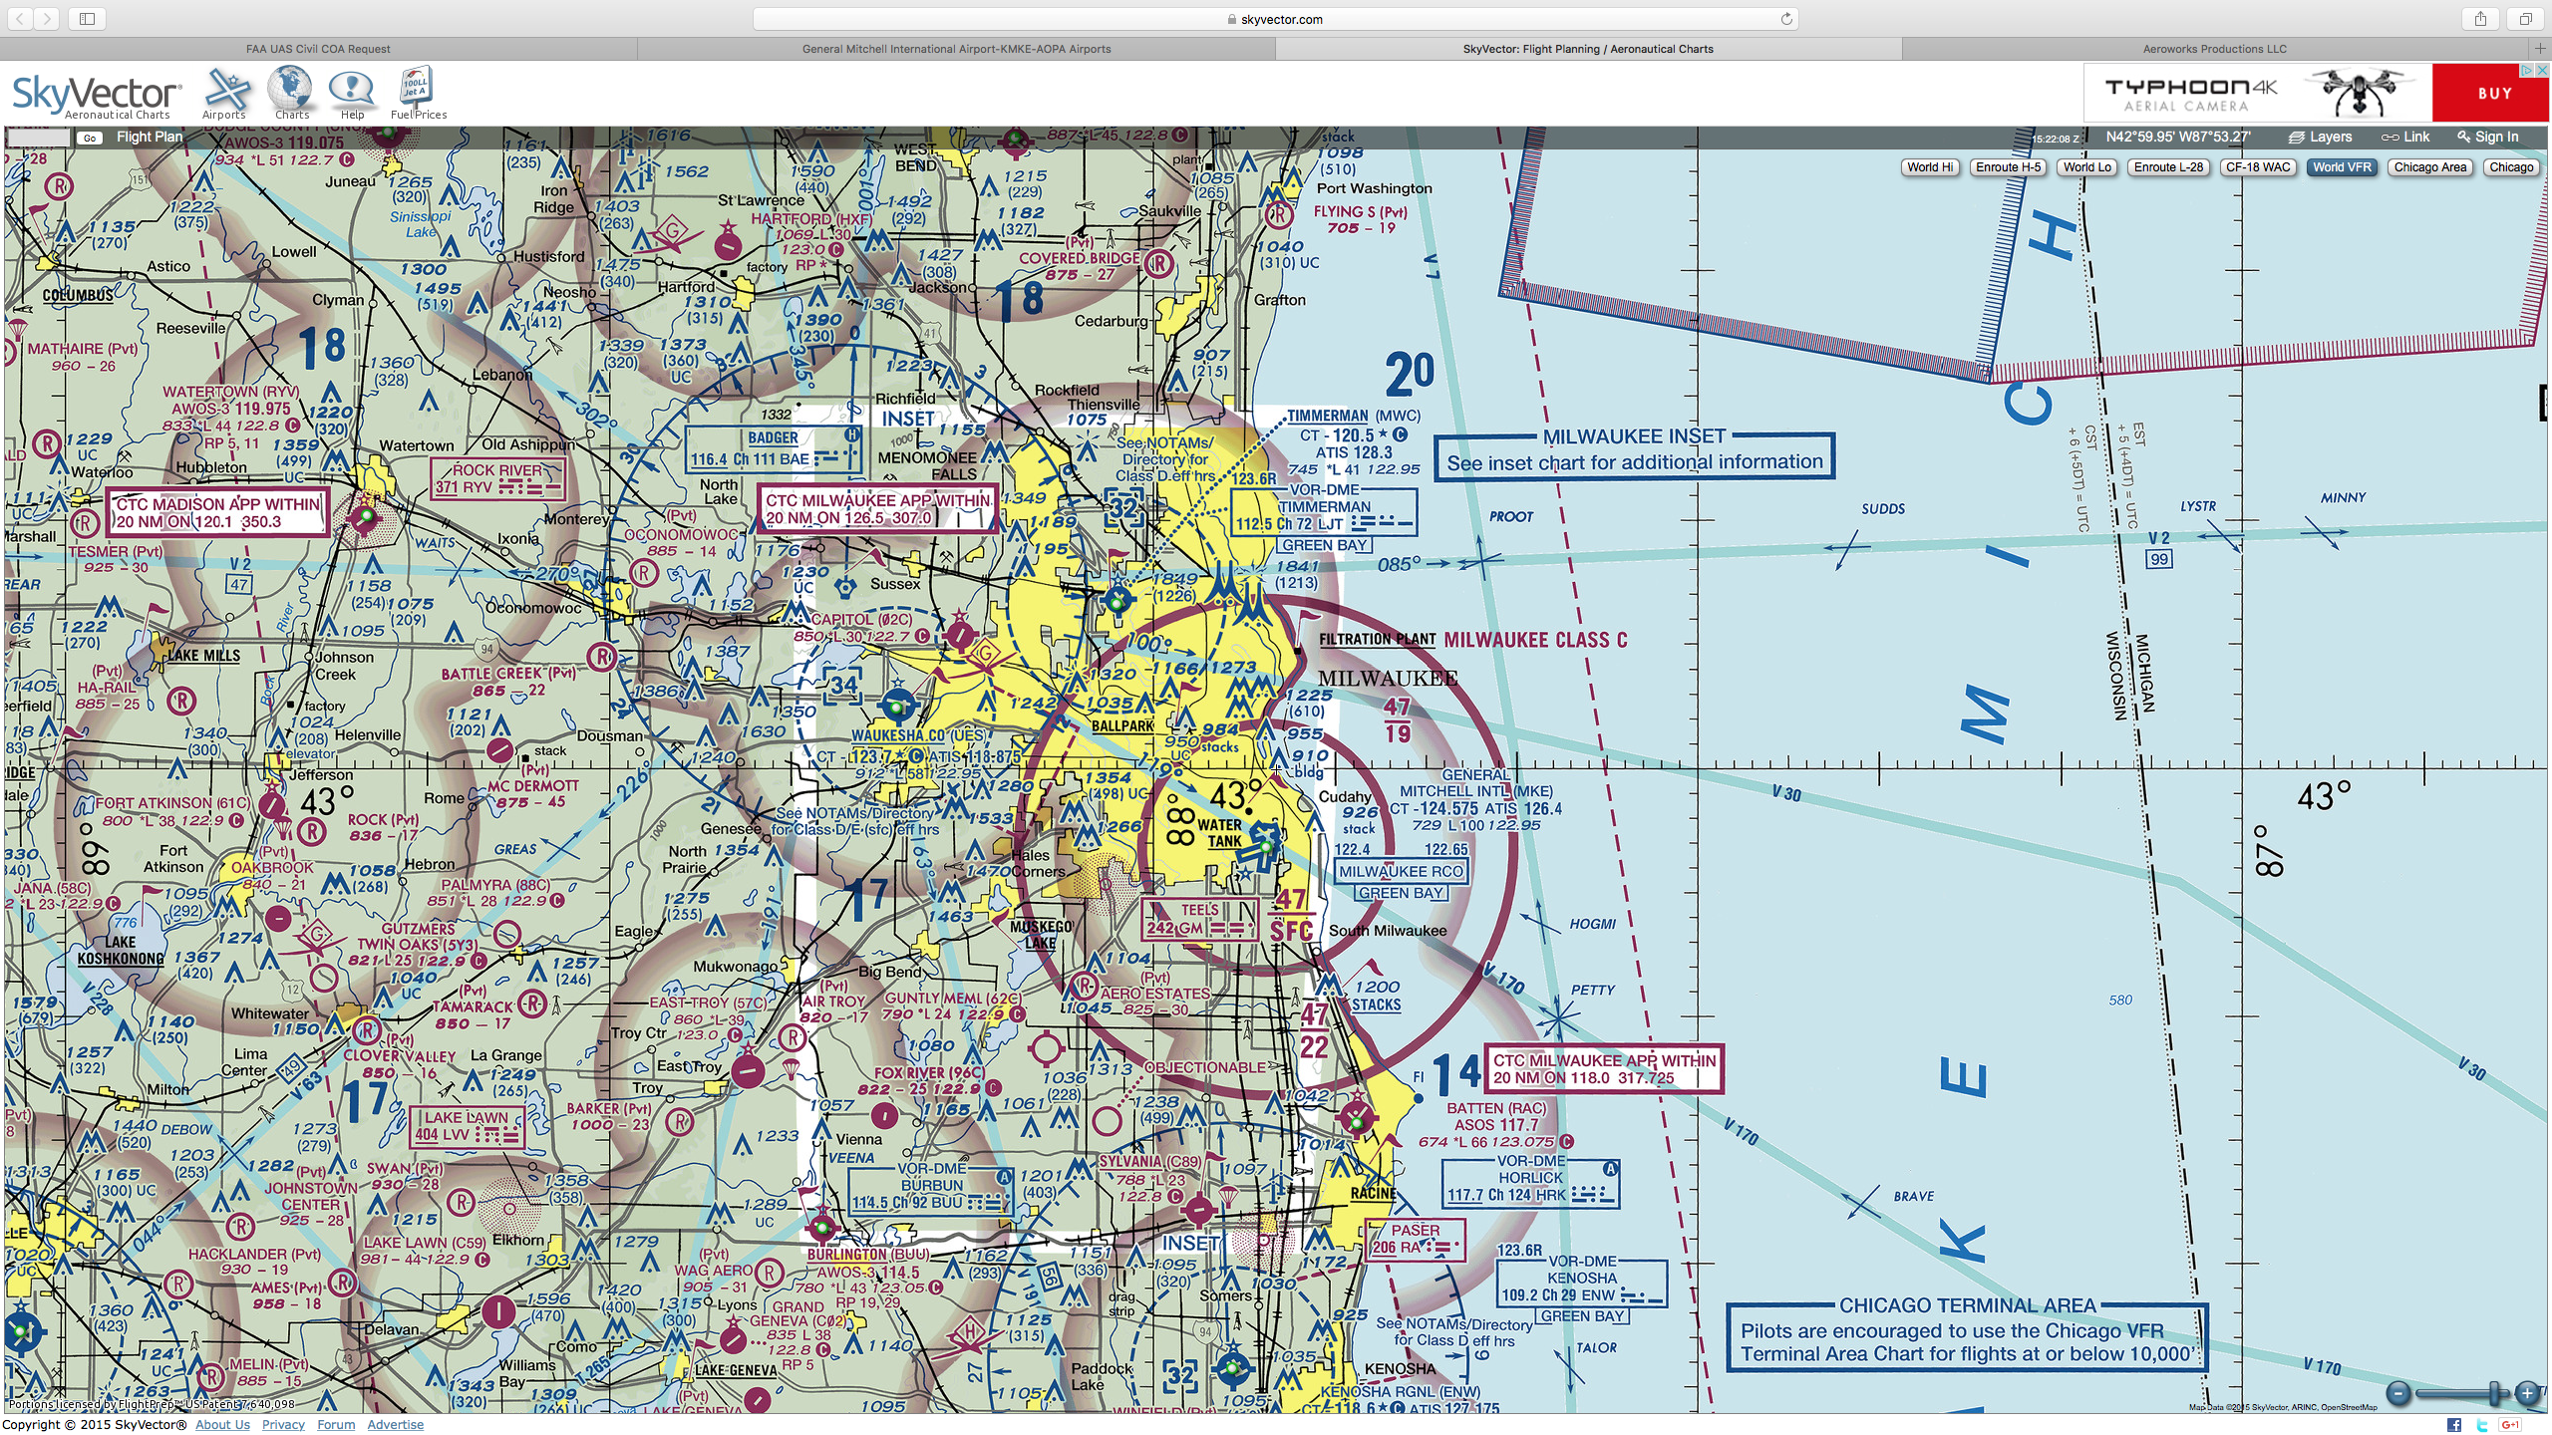
Task: Switch to General Mitchell International Airport tab
Action: 956,49
